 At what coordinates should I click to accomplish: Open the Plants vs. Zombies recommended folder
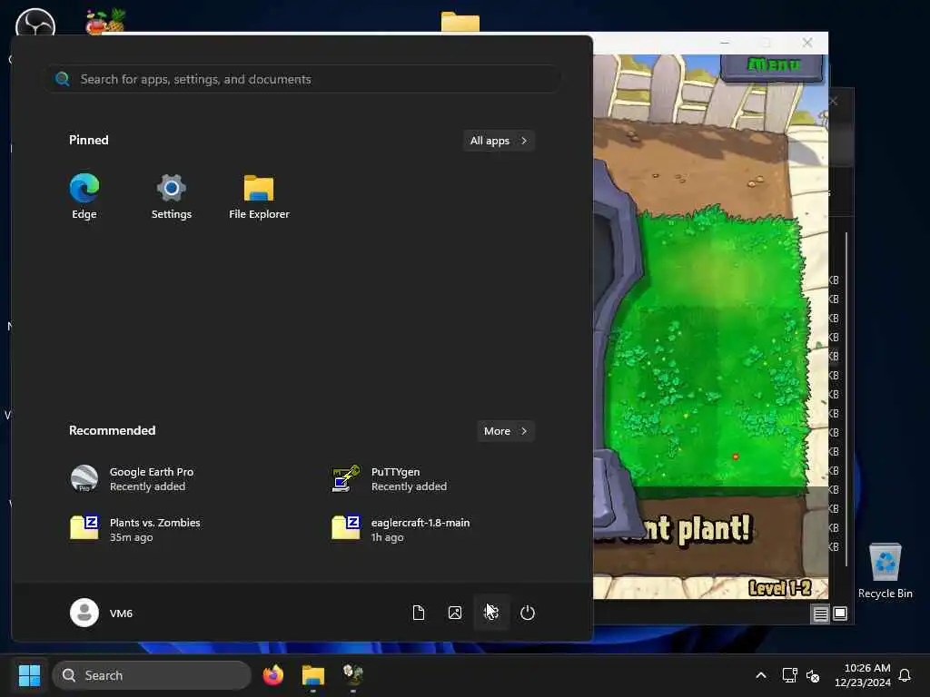tap(136, 529)
